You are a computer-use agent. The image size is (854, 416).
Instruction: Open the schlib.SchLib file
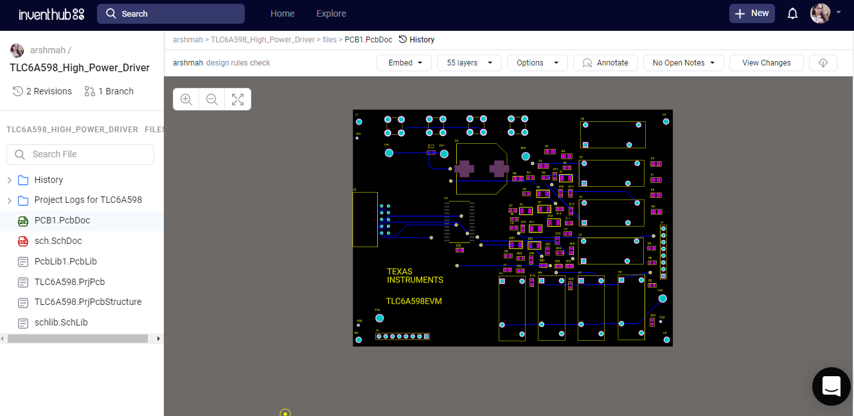pos(61,322)
